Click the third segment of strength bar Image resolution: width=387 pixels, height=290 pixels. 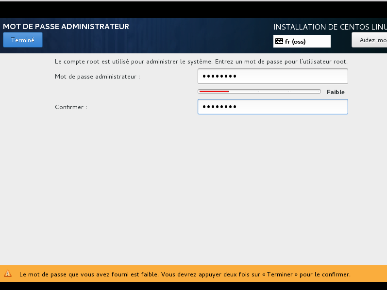(x=274, y=91)
